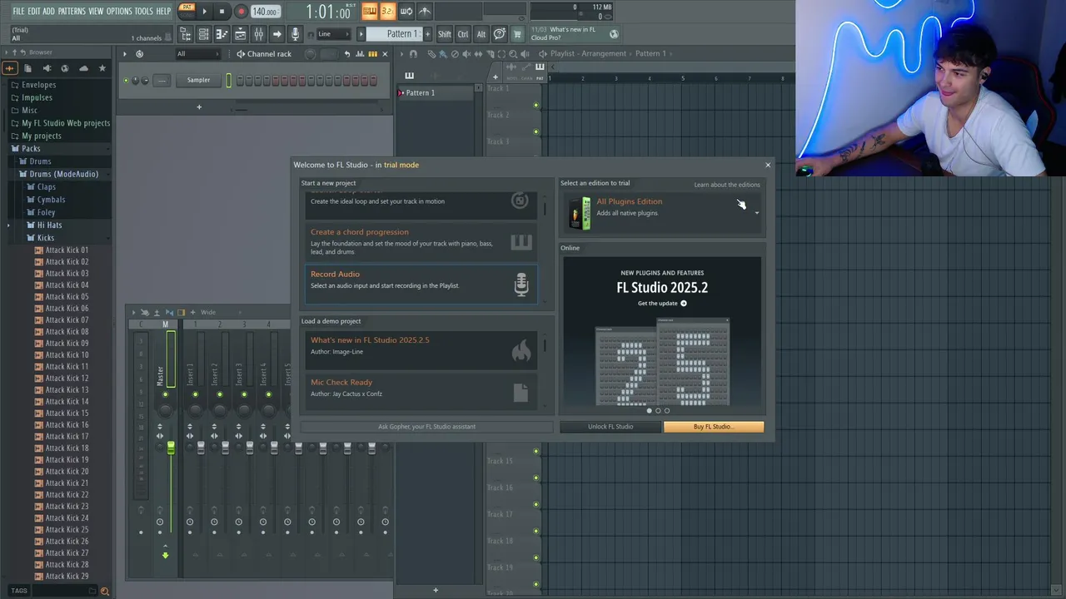
Task: Select Attack Kick 05 sample
Action: click(67, 296)
